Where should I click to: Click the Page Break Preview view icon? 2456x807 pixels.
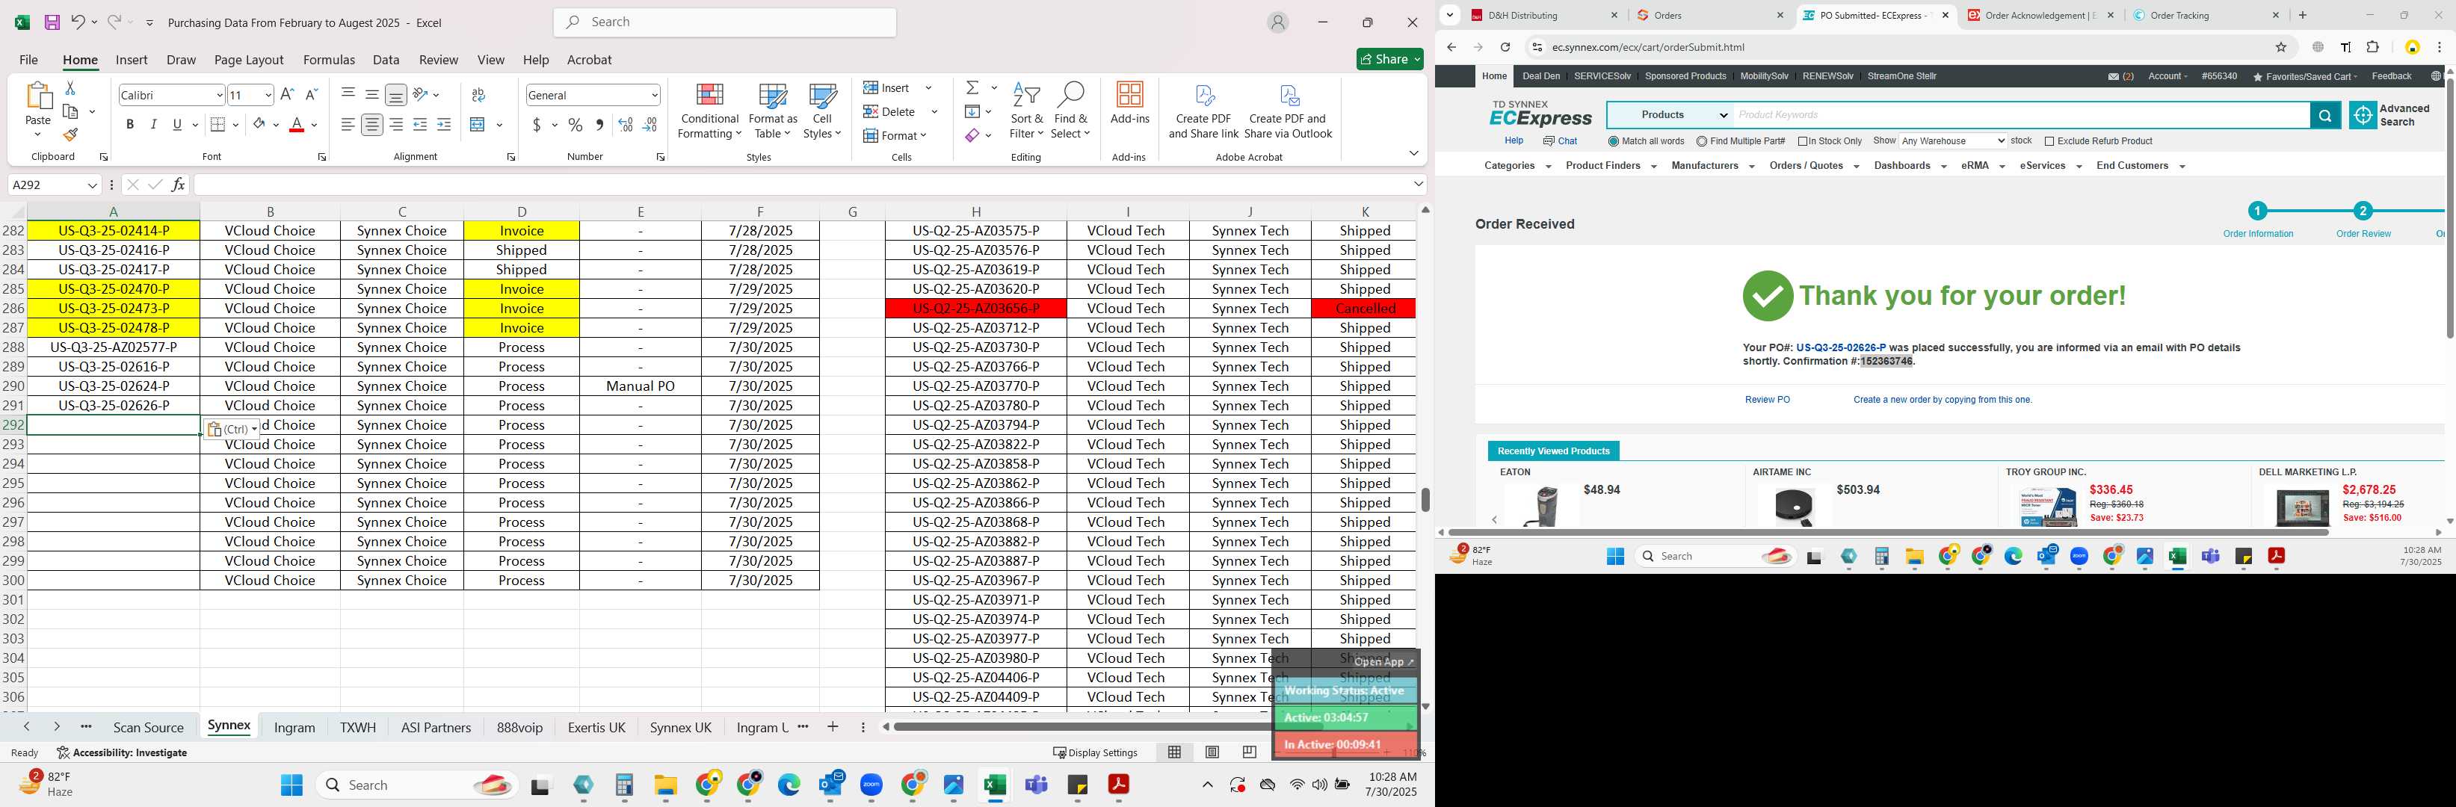[x=1249, y=752]
